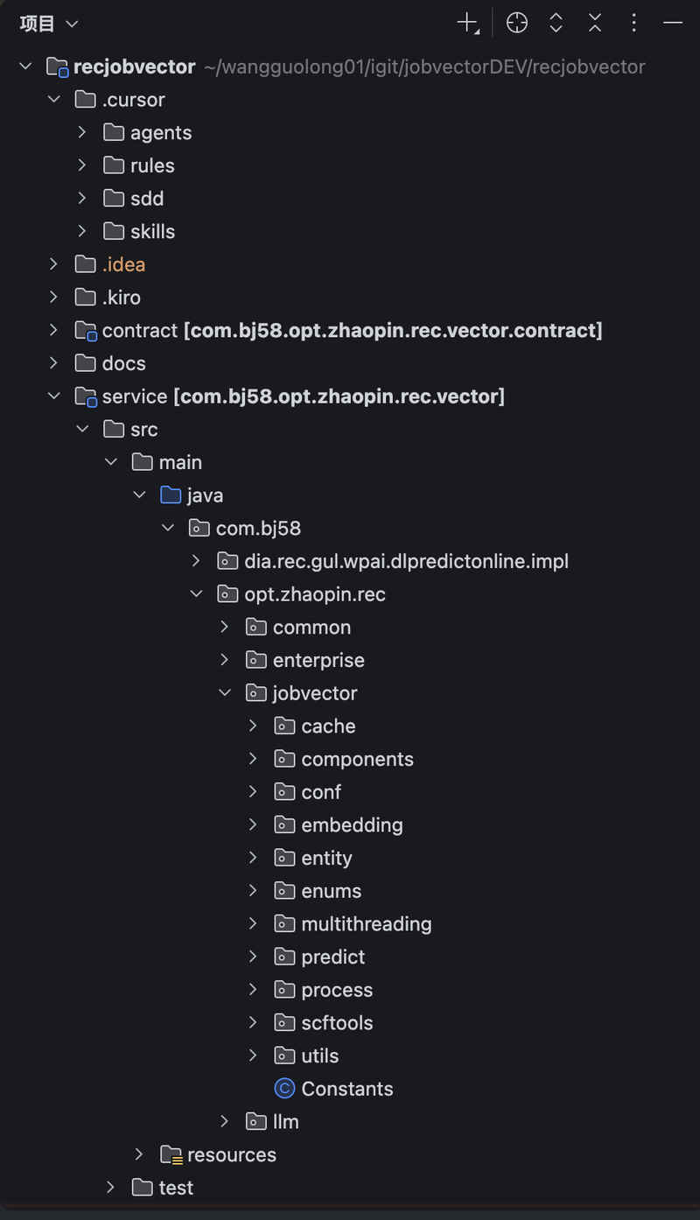Click the resources folder icon

[x=171, y=1155]
